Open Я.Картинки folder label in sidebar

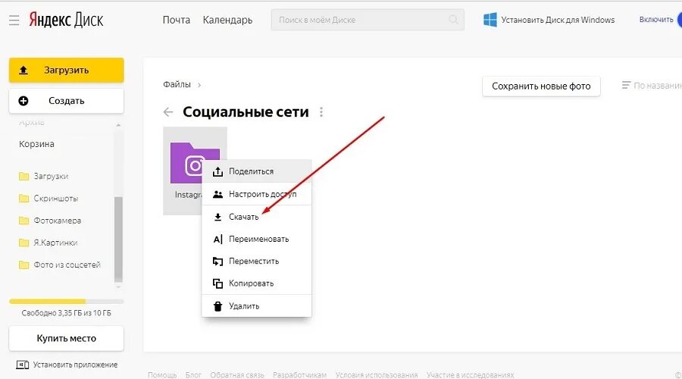55,243
